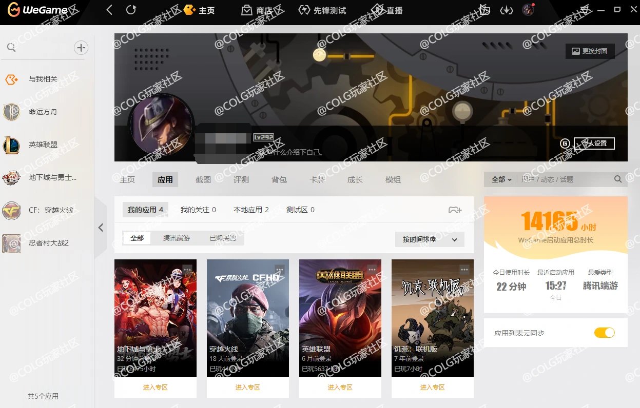
Task: Click the sidebar search magnifier
Action: pyautogui.click(x=11, y=48)
